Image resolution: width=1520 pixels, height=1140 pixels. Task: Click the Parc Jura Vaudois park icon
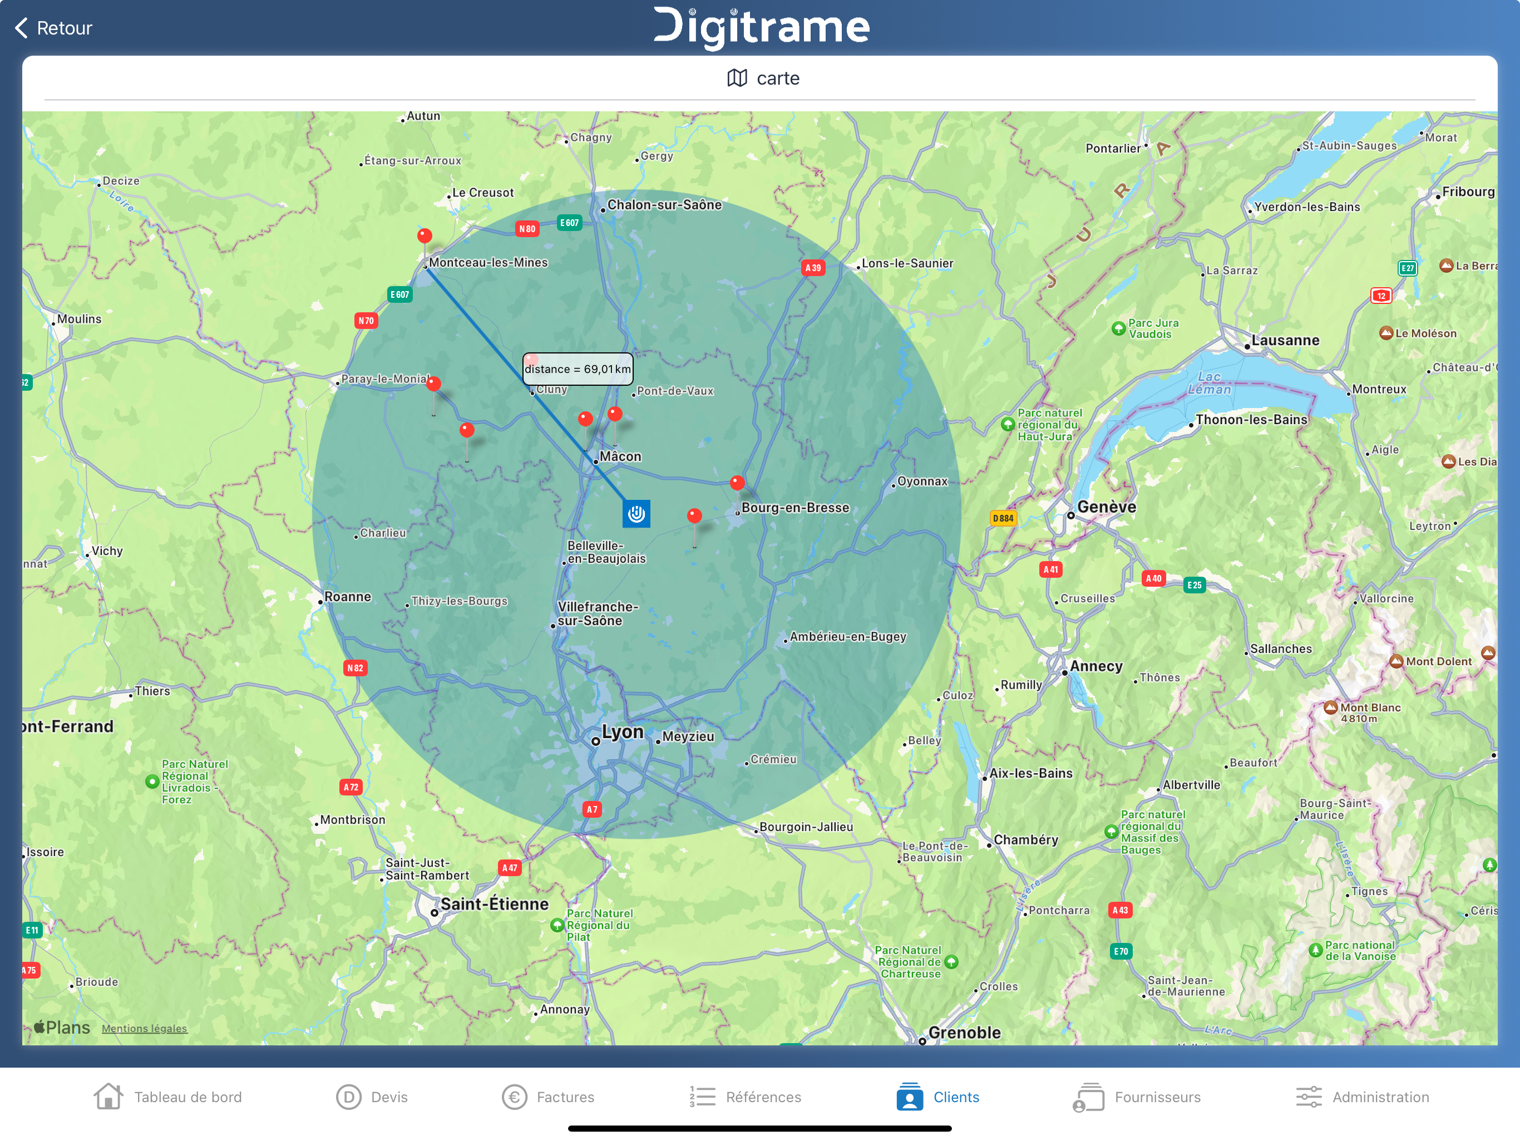(1119, 328)
